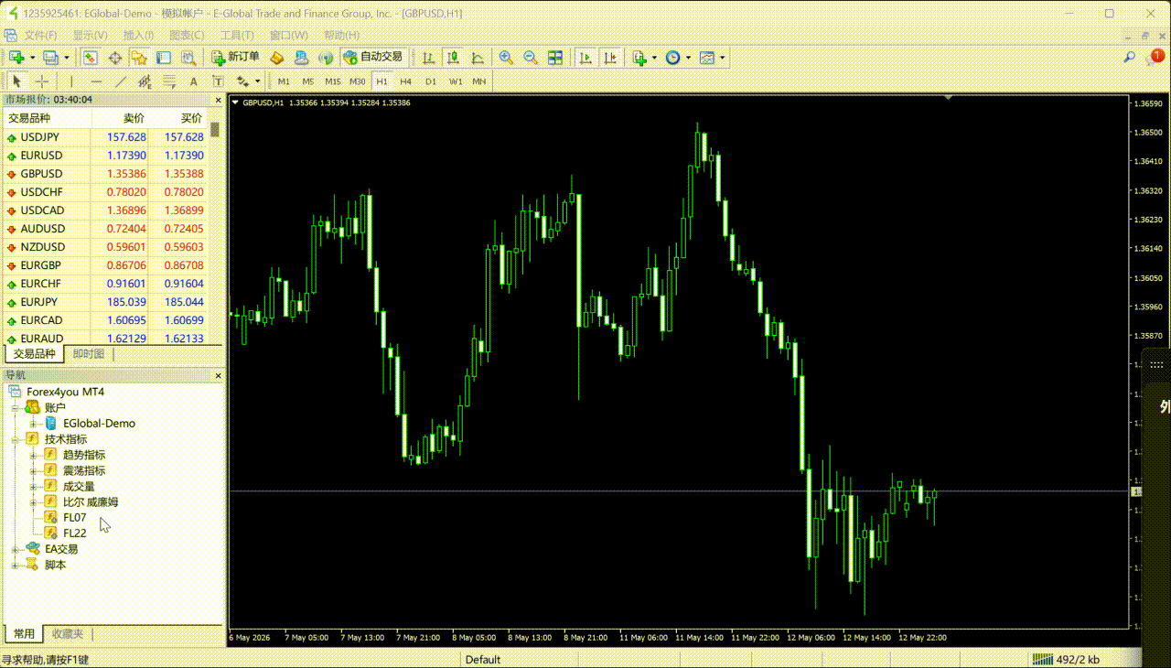Viewport: 1171px width, 668px height.
Task: Switch timeframe to M15
Action: [333, 81]
